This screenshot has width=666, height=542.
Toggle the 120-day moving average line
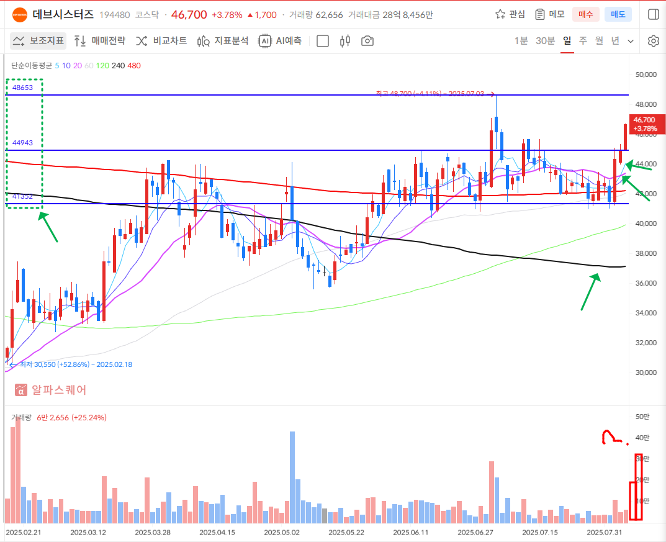pyautogui.click(x=103, y=66)
